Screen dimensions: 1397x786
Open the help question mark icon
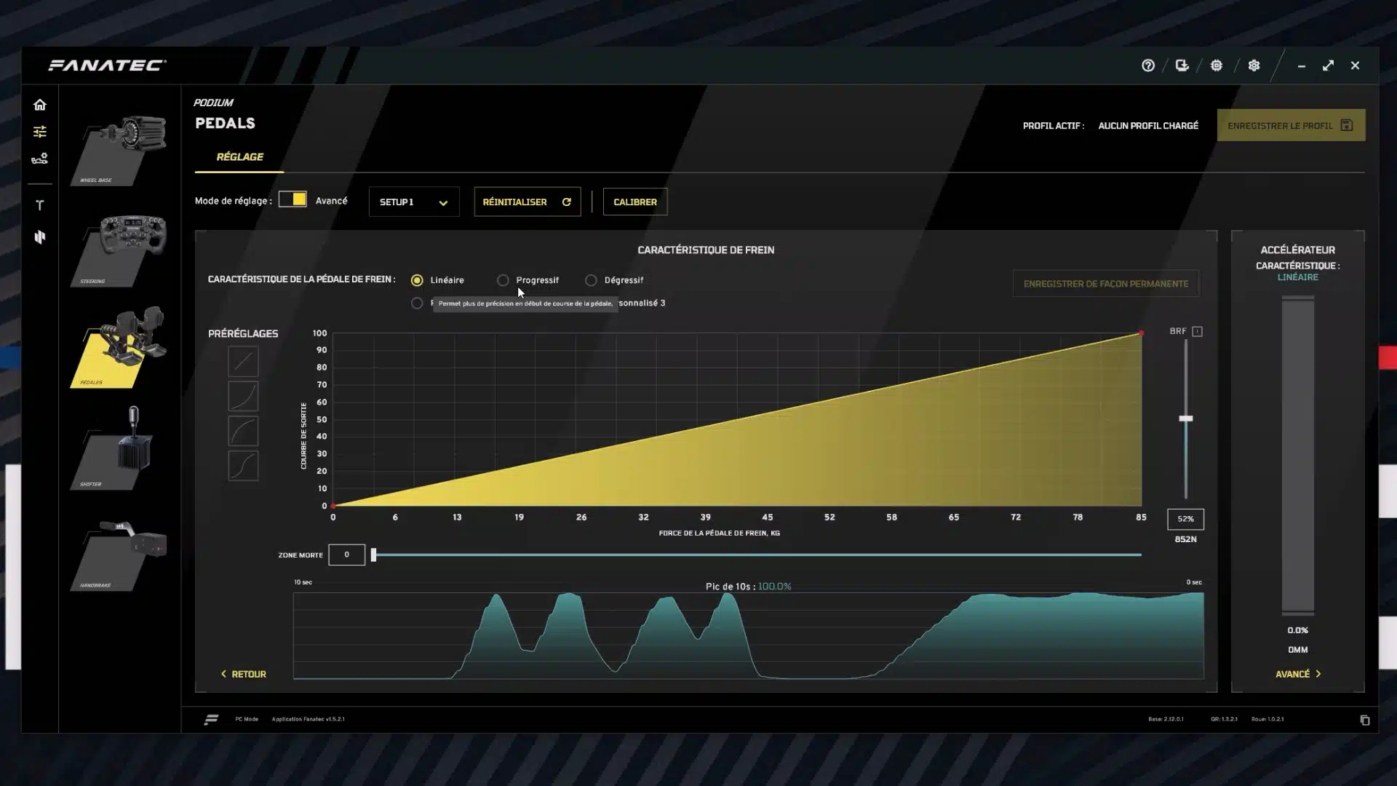point(1148,65)
